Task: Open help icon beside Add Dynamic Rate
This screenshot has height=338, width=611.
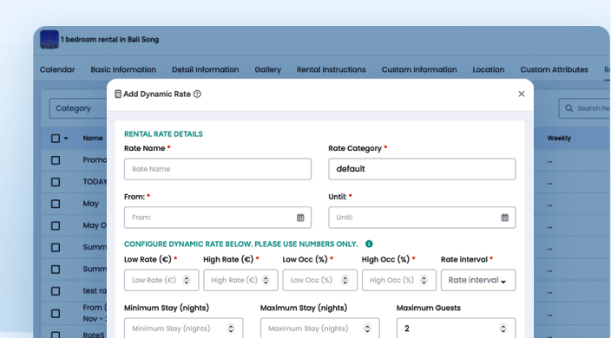Action: tap(197, 94)
